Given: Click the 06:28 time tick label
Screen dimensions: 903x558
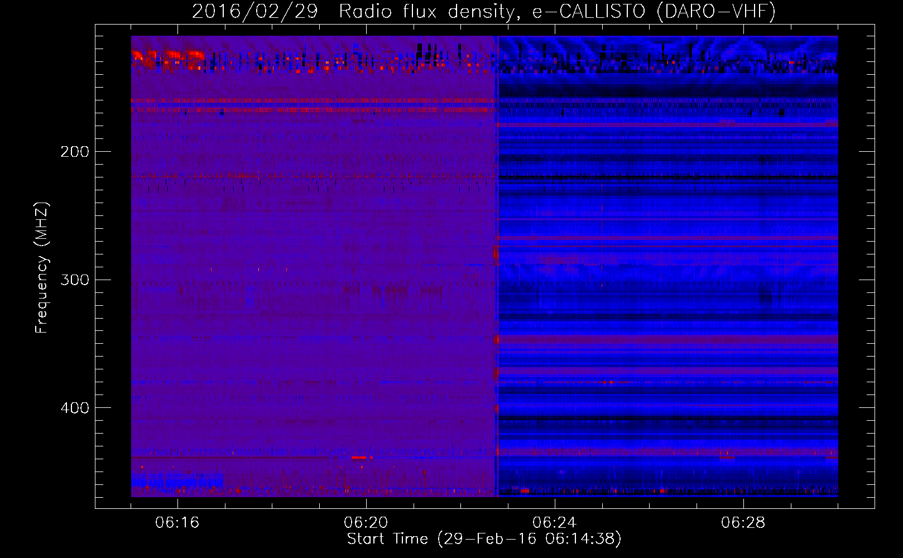Looking at the screenshot, I should [x=743, y=523].
